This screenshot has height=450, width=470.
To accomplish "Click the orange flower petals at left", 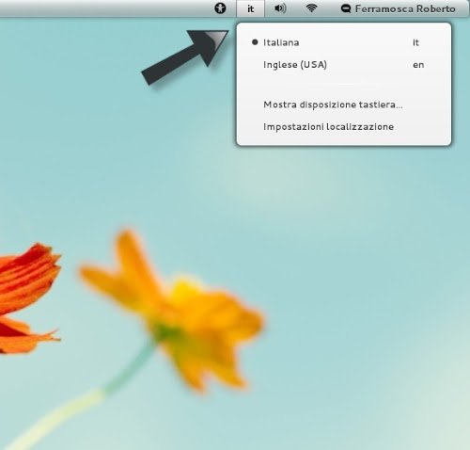I will 28,298.
